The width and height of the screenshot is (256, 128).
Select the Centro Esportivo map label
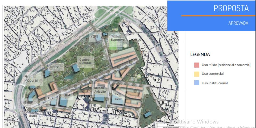117,38
